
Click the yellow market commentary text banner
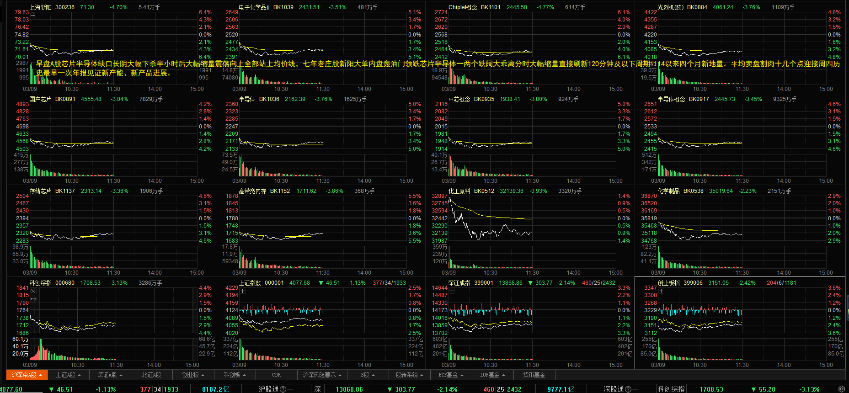tap(438, 68)
